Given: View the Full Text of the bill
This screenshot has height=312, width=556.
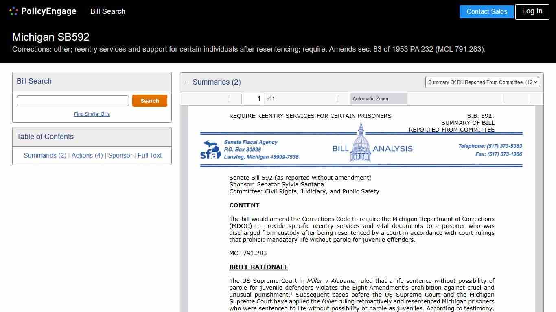Looking at the screenshot, I should coord(150,155).
